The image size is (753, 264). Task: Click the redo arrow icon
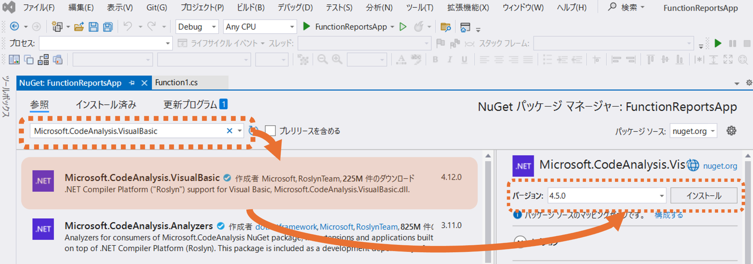tap(151, 26)
